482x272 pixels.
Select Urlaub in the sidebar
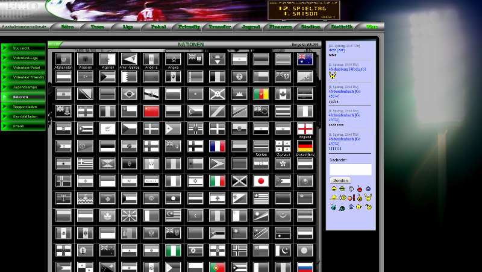23,126
